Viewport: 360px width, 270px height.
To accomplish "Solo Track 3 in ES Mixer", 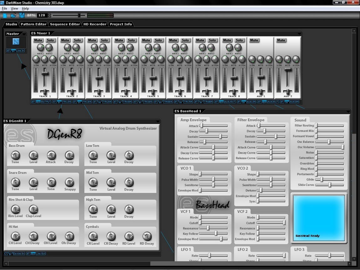I will (x=104, y=40).
